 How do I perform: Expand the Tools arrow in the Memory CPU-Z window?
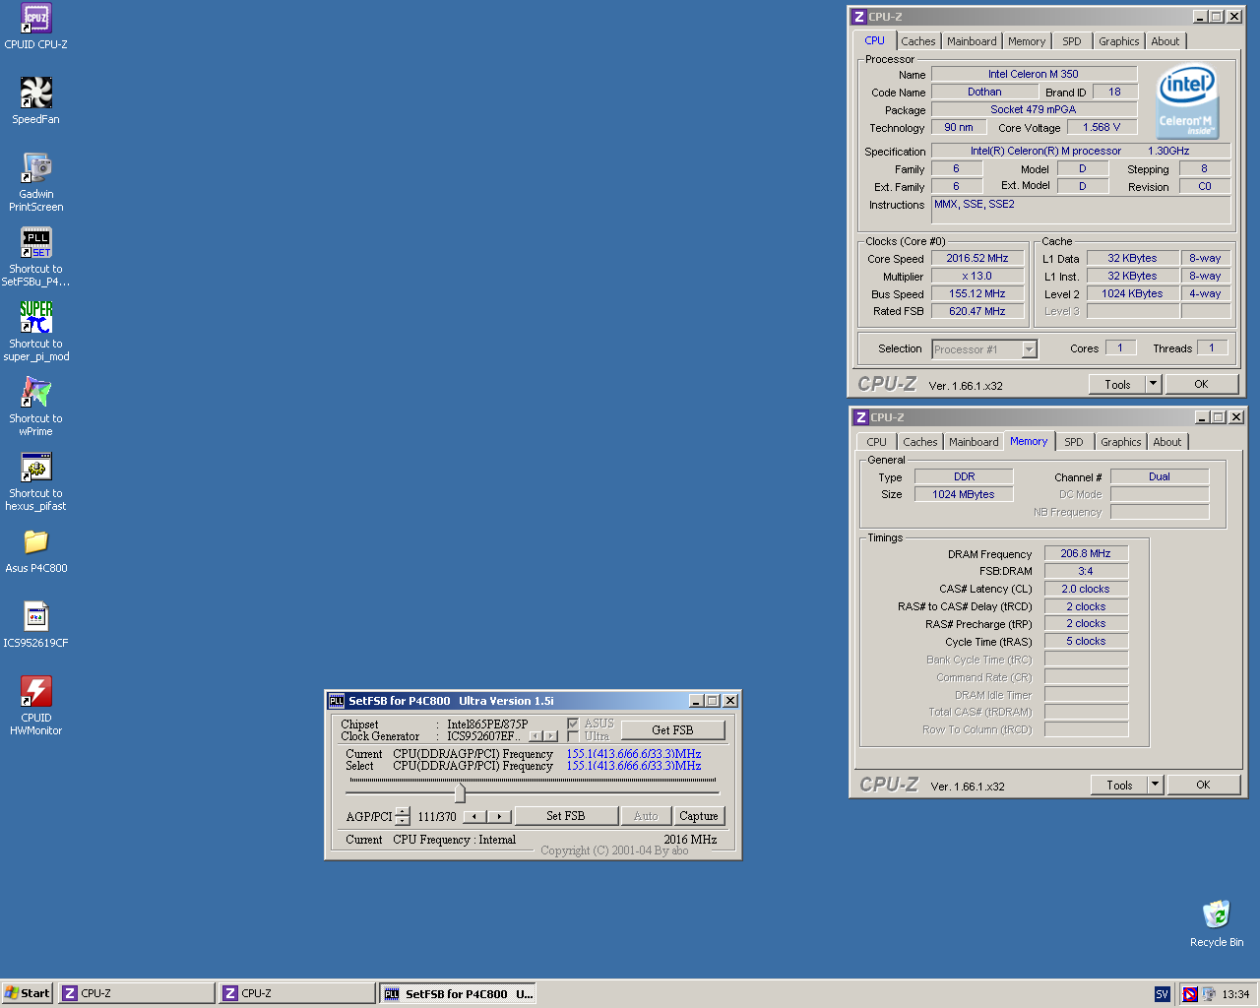(1156, 786)
